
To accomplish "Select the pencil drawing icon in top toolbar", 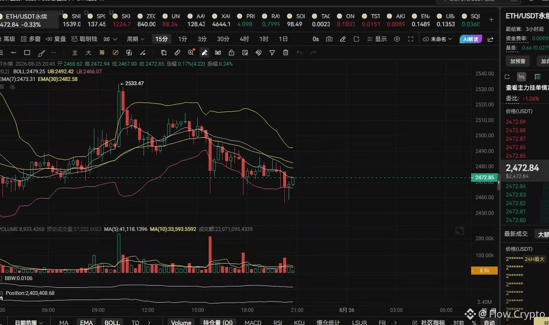I will point(343,39).
